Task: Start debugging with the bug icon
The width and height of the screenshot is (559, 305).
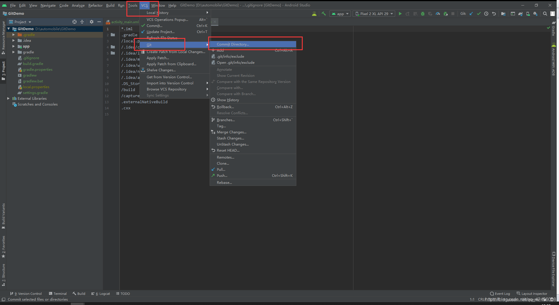Action: 423,14
